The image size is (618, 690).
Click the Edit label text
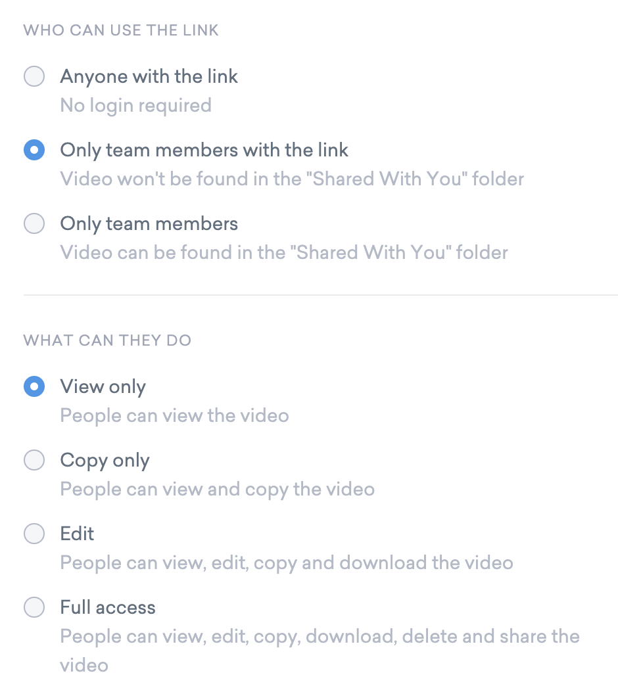pos(77,534)
